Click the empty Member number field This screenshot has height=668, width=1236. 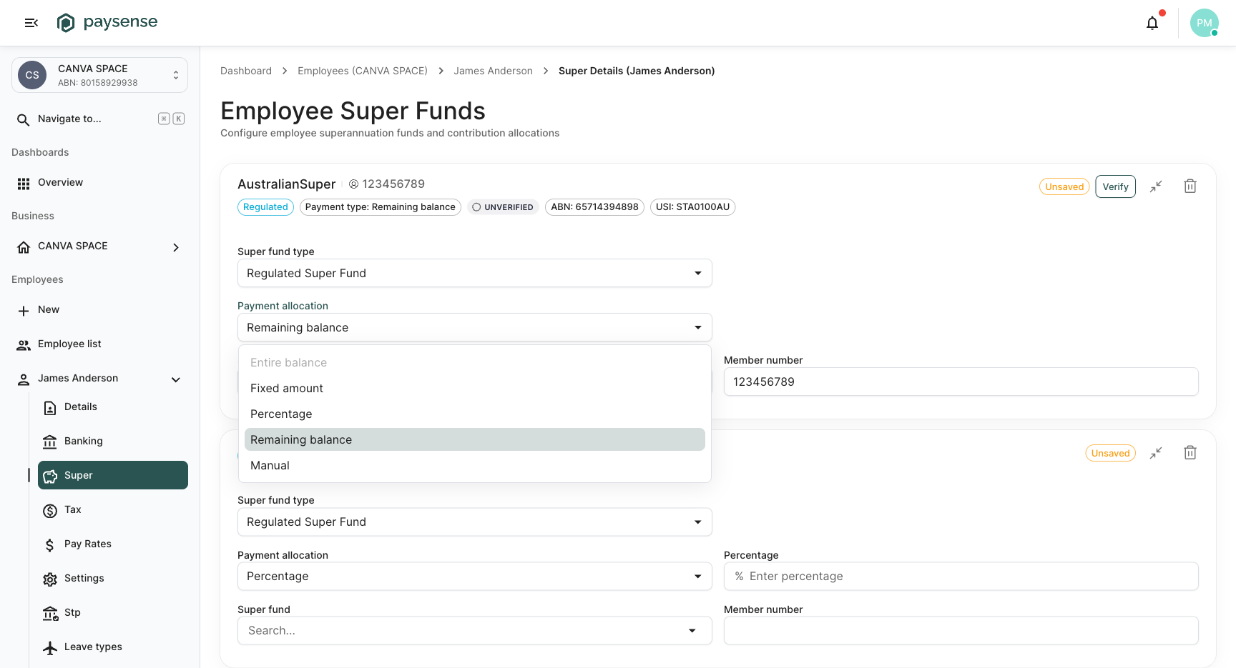point(961,630)
